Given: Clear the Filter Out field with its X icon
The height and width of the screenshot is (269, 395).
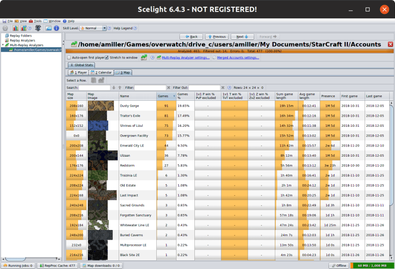Looking at the screenshot, I should (x=223, y=88).
